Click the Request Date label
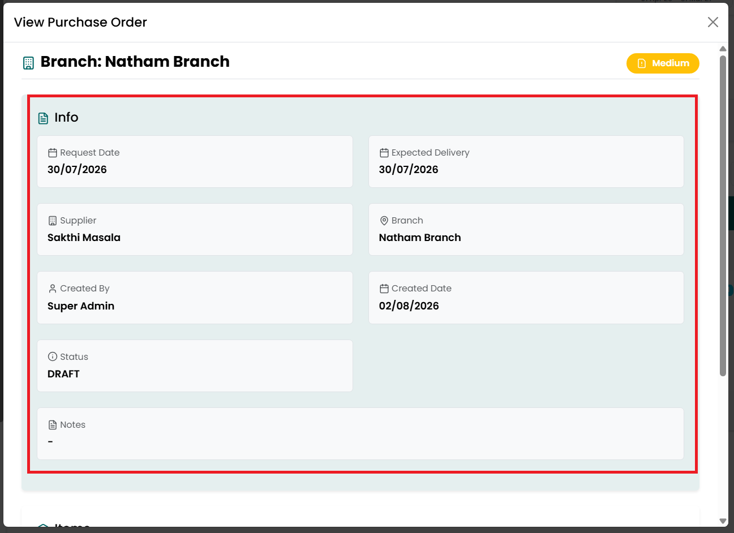Screen dimensions: 734x533 (x=90, y=153)
